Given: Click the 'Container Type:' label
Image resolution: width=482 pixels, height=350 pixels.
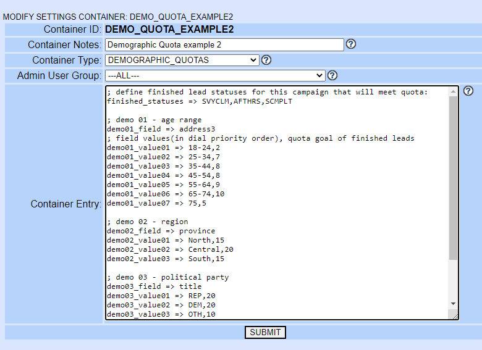Looking at the screenshot, I should pos(67,60).
